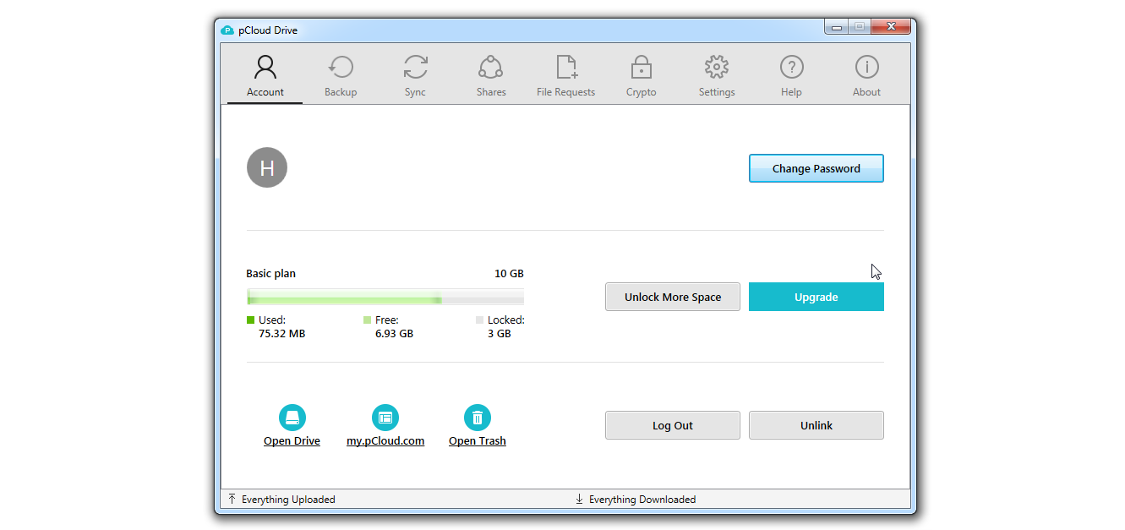This screenshot has width=1125, height=530.
Task: Click the light green Free swatch
Action: [368, 320]
